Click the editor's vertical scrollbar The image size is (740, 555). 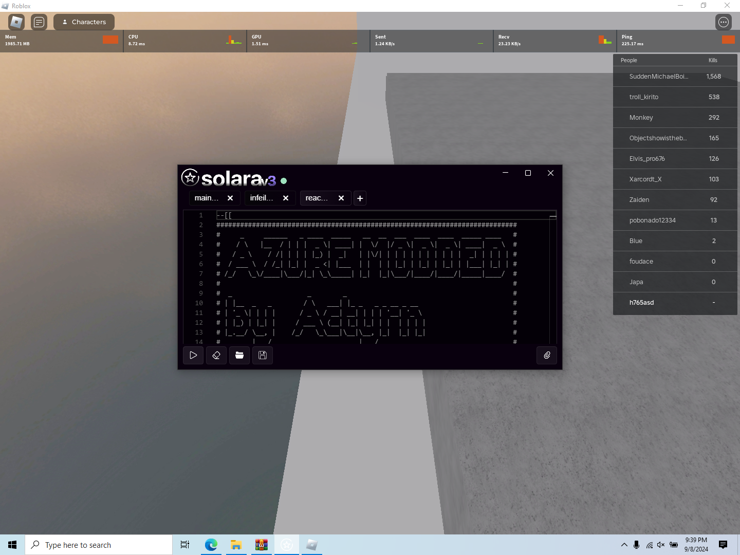click(553, 277)
